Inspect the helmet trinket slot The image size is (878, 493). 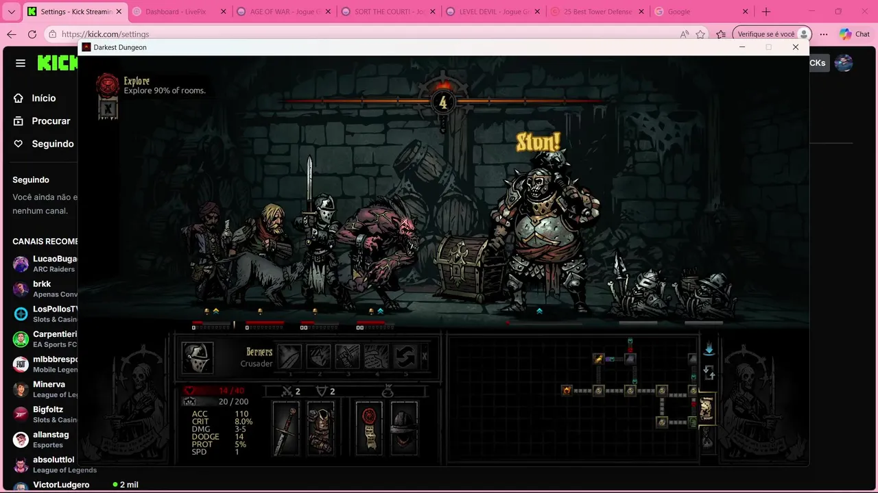tap(404, 428)
